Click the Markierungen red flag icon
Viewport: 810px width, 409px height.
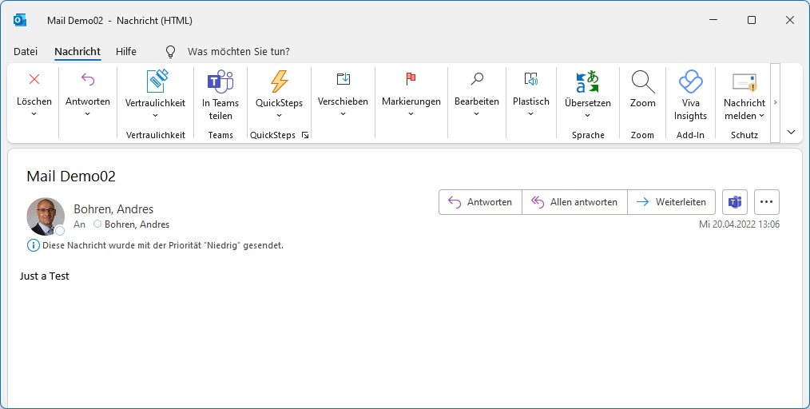tap(411, 79)
